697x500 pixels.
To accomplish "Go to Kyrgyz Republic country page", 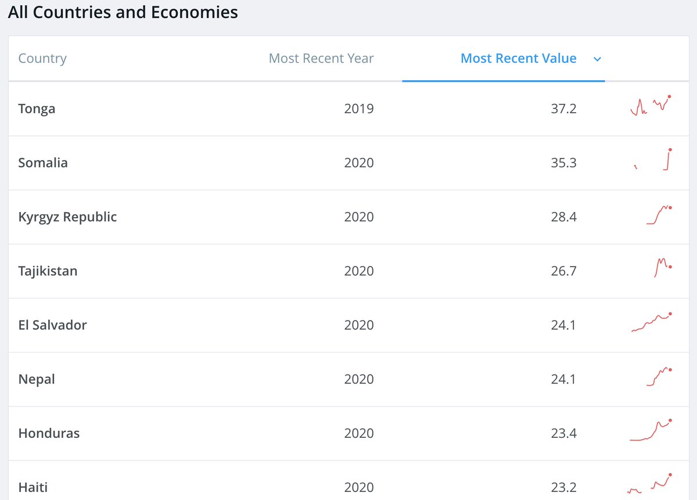I will [x=67, y=217].
